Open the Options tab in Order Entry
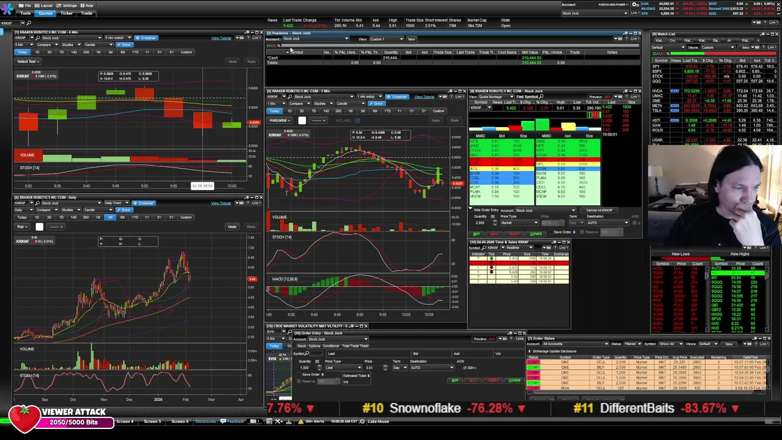The width and height of the screenshot is (782, 440). pos(315,346)
